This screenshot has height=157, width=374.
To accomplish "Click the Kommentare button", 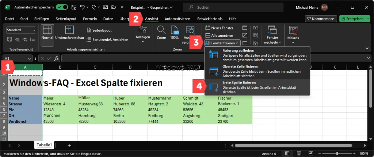I will [x=321, y=19].
